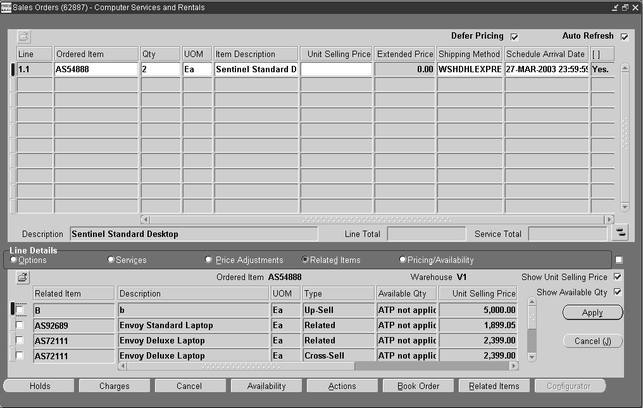Click the Ordered Item column header
The height and width of the screenshot is (408, 643).
[x=96, y=54]
